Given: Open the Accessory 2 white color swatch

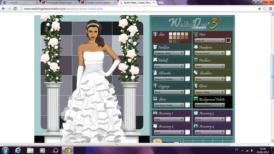Looking at the screenshot, I should point(187,132).
